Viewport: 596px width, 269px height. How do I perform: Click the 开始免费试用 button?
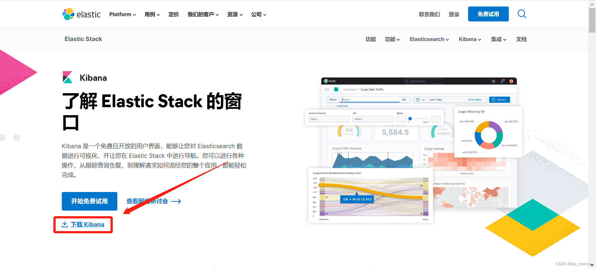(x=89, y=201)
